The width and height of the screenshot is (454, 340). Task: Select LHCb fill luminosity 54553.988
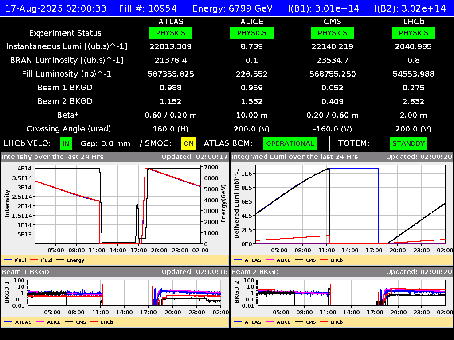414,74
